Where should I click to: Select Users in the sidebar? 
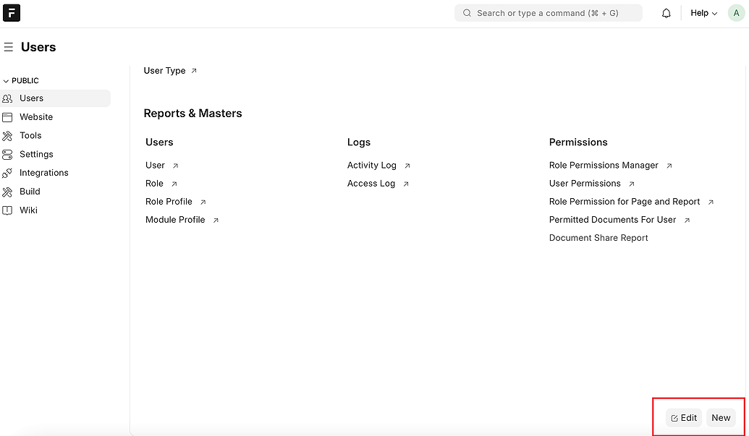click(x=31, y=98)
